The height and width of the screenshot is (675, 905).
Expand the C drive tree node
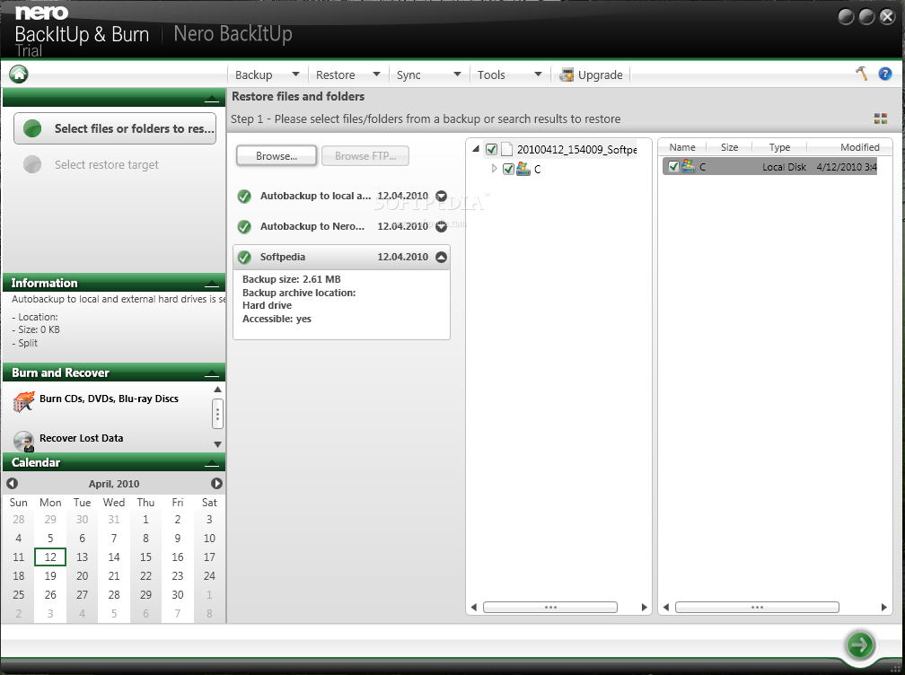click(x=494, y=169)
